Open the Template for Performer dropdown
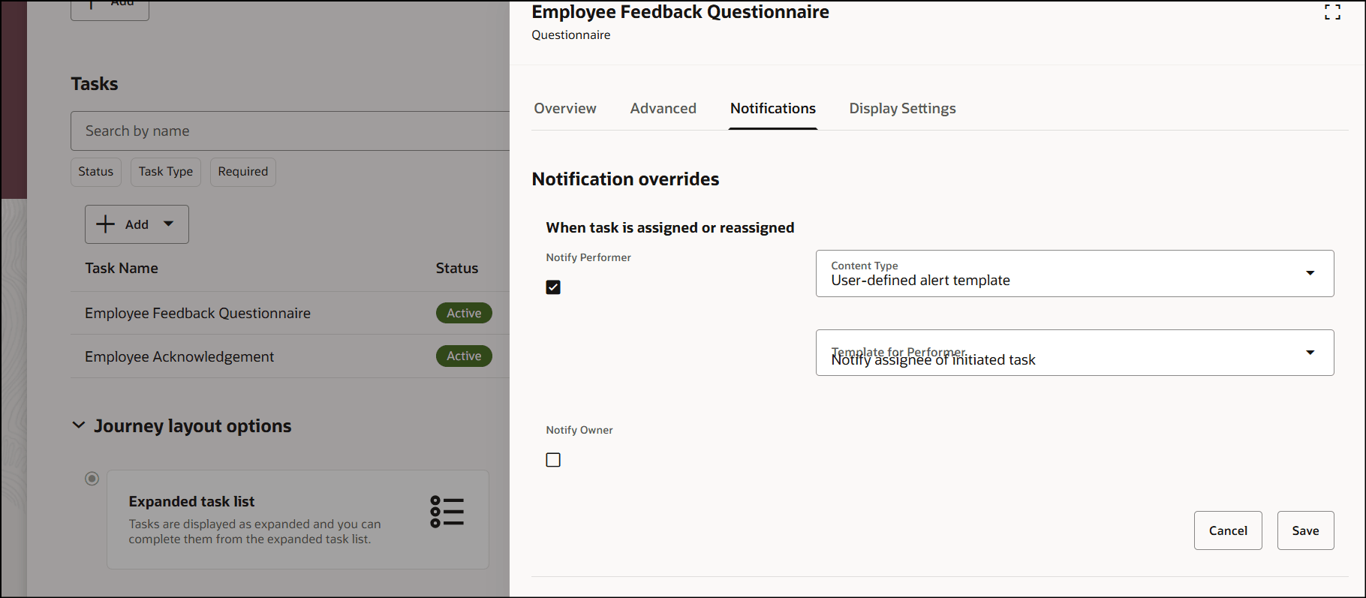1366x598 pixels. (x=1075, y=353)
